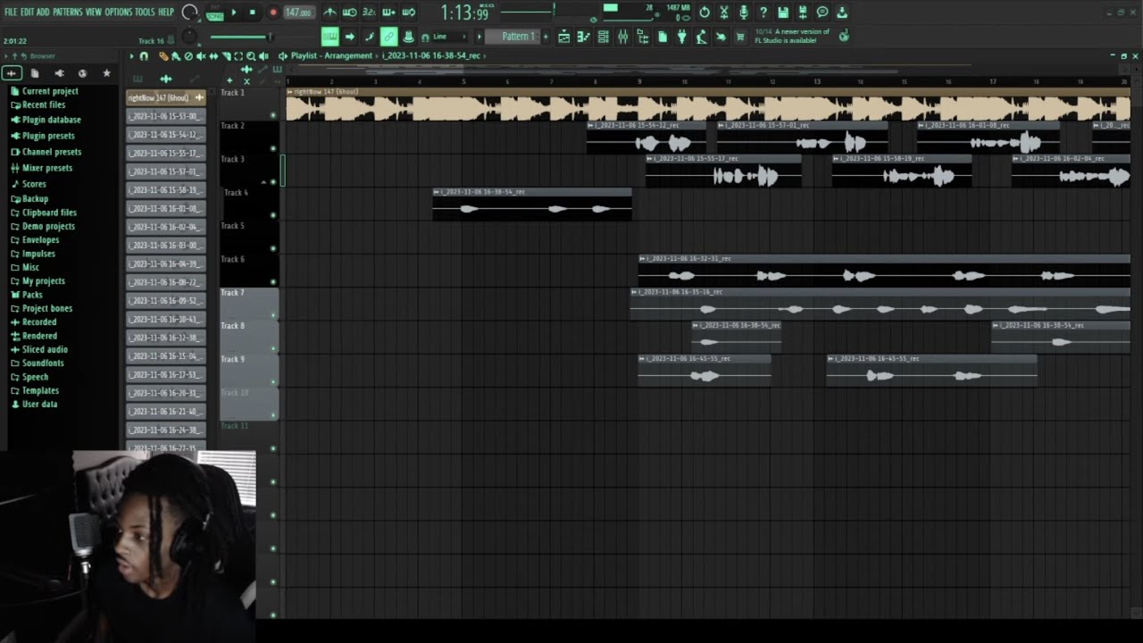Select the playlist Slip tool
The image size is (1143, 643).
pyautogui.click(x=213, y=56)
